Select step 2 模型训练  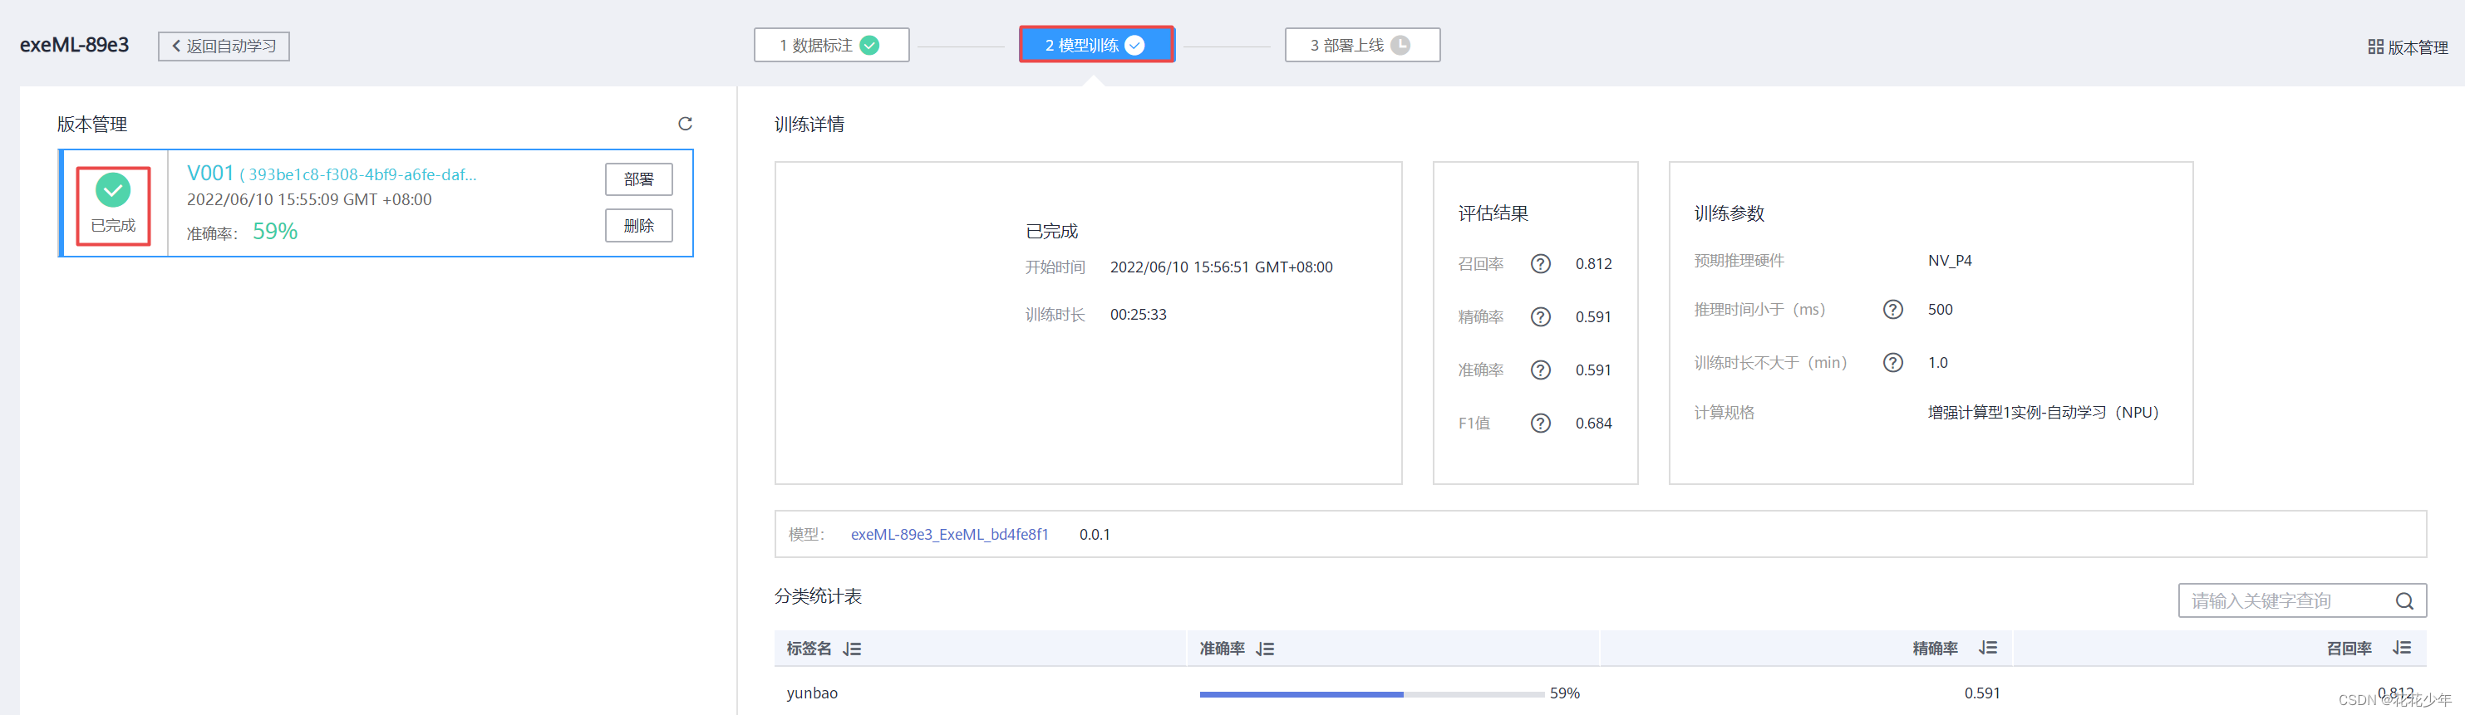1097,45
